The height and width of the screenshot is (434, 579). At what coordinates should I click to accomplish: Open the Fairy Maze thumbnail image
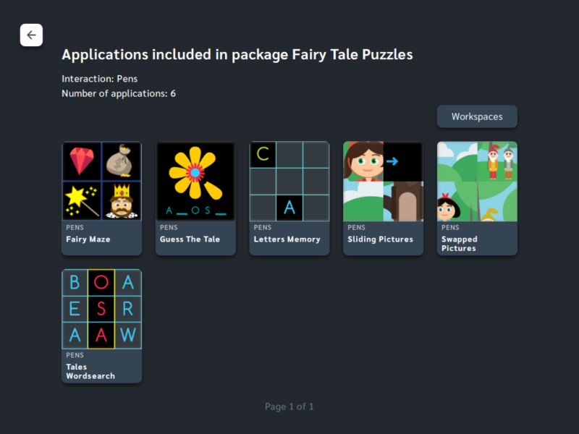[x=102, y=182]
